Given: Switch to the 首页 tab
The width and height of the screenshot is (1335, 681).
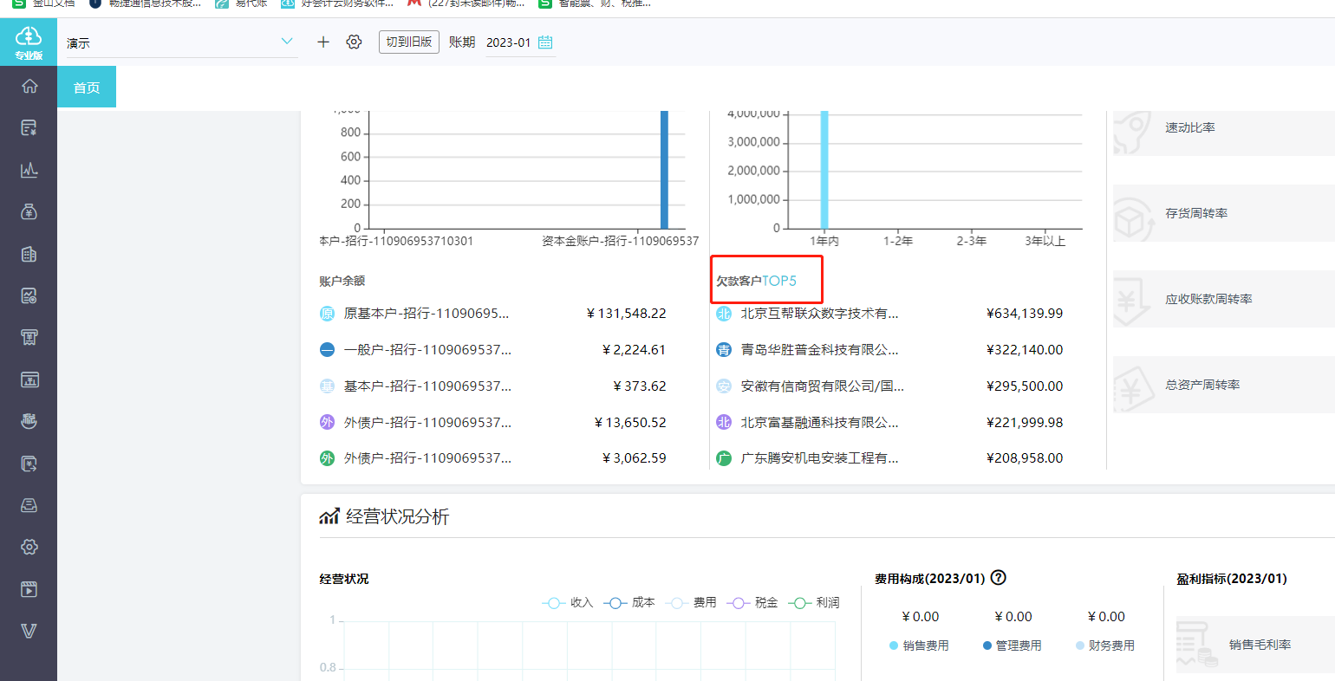Looking at the screenshot, I should [x=86, y=87].
